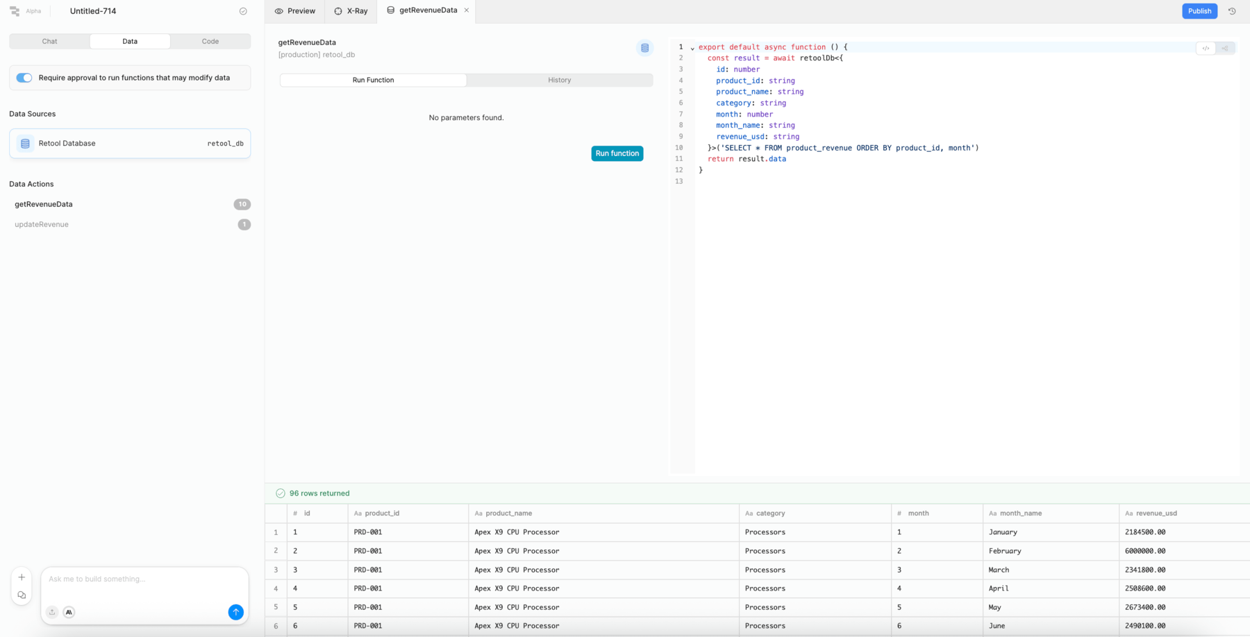Collapse function code fold arrow at line 1
The image size is (1250, 637).
692,48
